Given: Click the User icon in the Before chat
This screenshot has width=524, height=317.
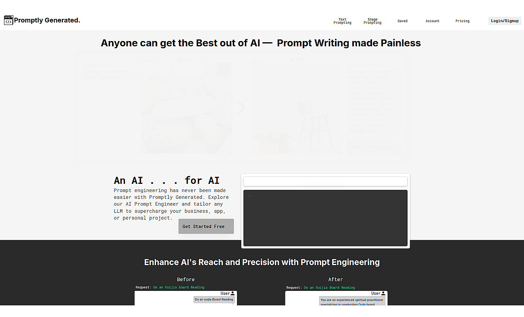Looking at the screenshot, I should tap(233, 294).
